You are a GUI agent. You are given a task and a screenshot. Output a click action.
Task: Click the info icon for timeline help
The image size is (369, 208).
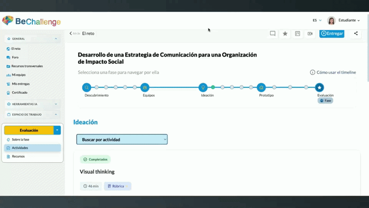click(312, 73)
